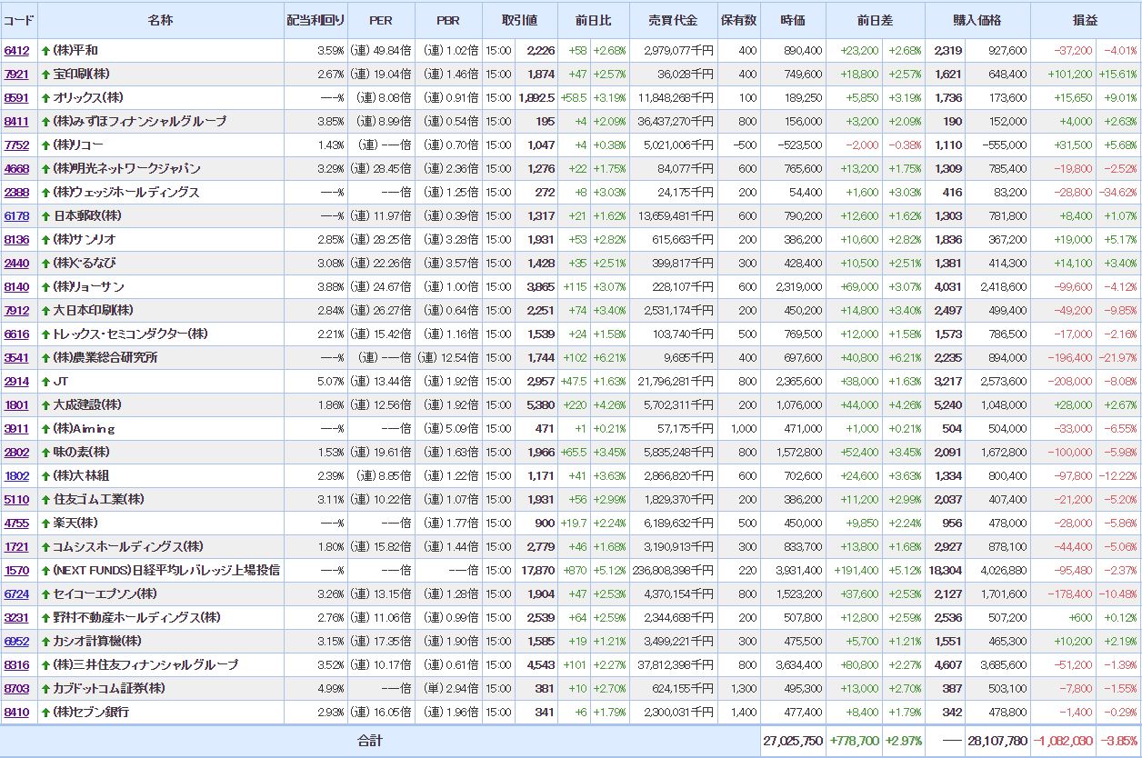Click the green arrow beside (株)セブン銀行

click(x=45, y=713)
